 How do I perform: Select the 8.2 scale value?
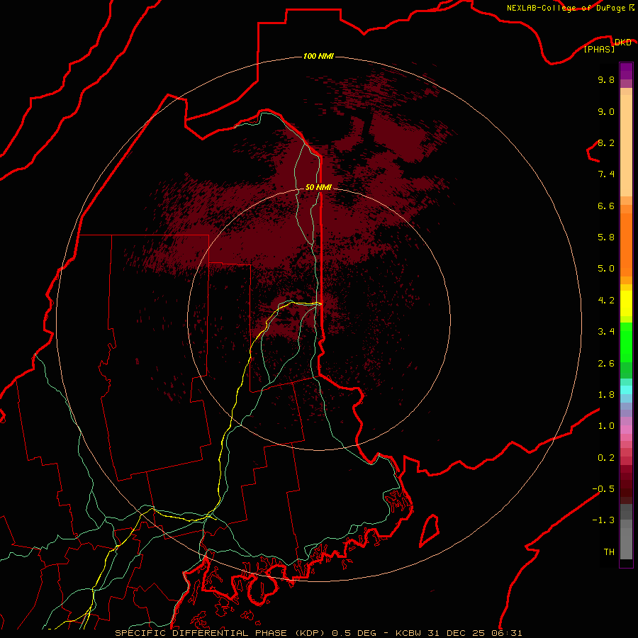pyautogui.click(x=606, y=142)
